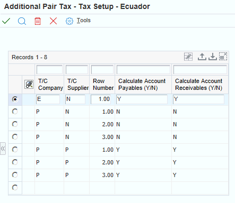This screenshot has width=235, height=203.
Task: Click the attachment paperclip column icon
Action: coord(29,84)
